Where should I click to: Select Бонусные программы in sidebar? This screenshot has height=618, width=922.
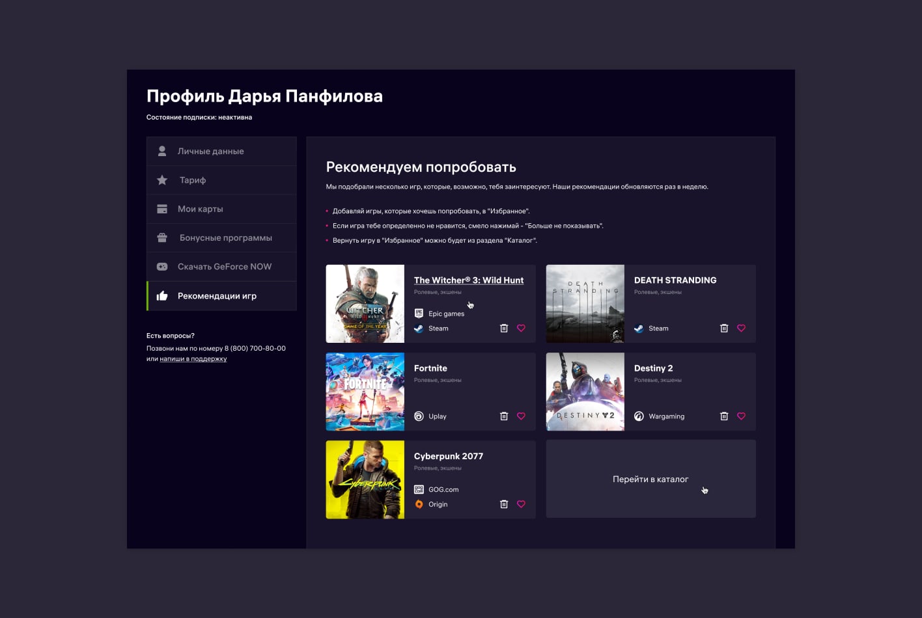click(221, 237)
